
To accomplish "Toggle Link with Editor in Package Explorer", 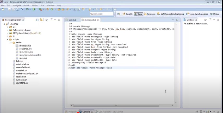I will 41,20.
